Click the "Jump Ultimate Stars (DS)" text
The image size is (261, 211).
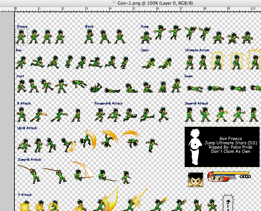pyautogui.click(x=231, y=143)
